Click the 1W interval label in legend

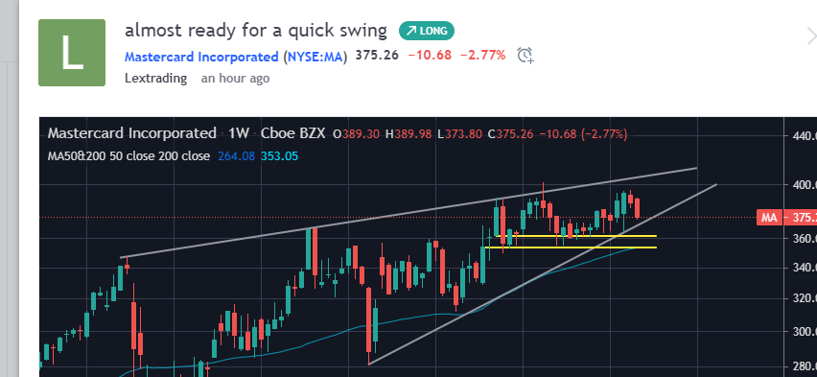pyautogui.click(x=238, y=133)
